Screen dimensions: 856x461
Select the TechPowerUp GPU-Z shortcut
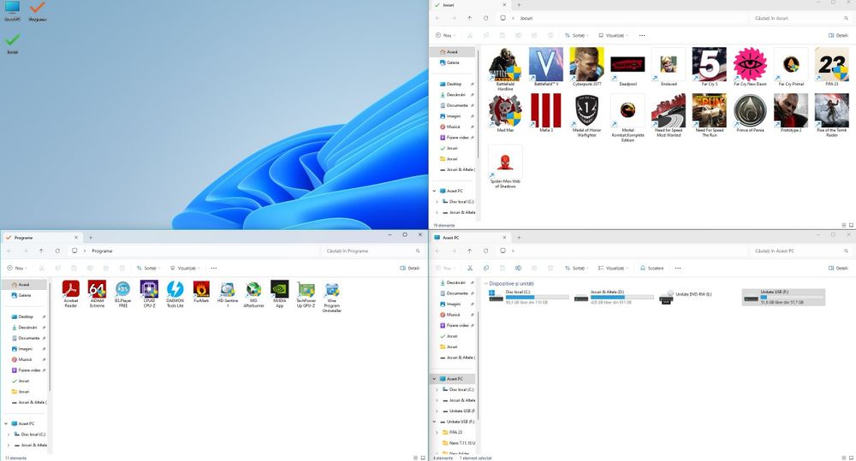click(306, 294)
